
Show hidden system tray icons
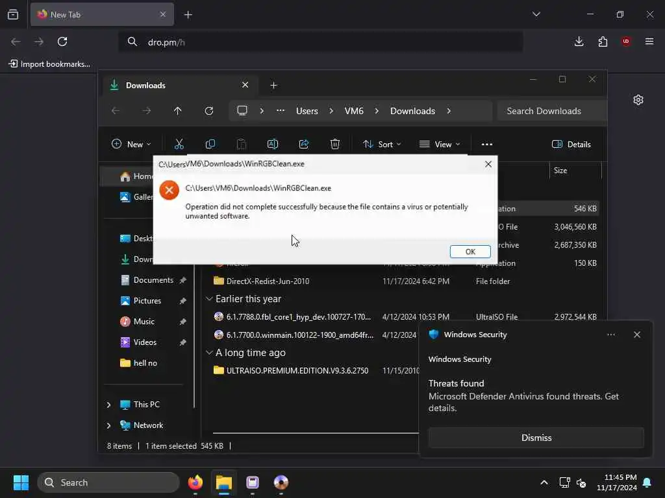pyautogui.click(x=544, y=482)
